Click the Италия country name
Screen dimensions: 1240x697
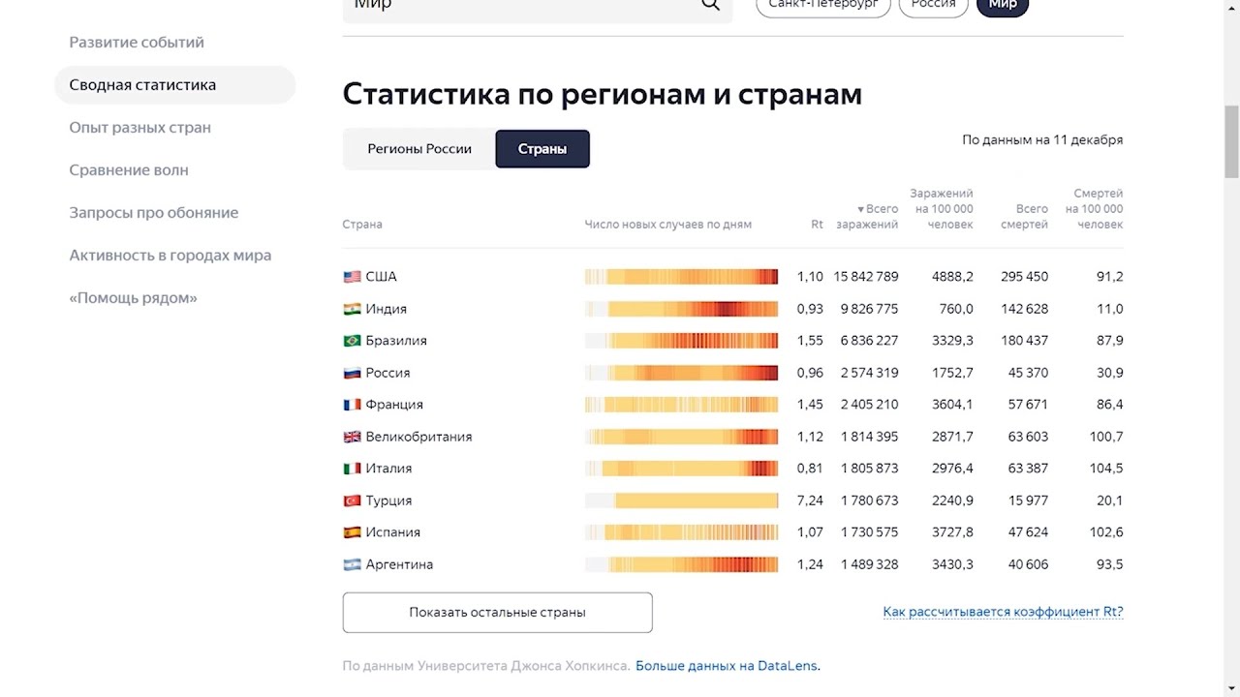point(388,469)
